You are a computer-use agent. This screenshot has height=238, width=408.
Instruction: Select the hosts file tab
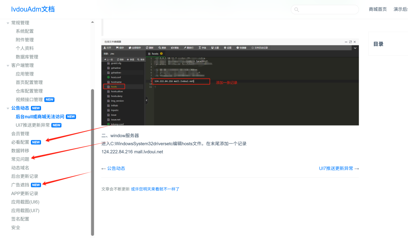coord(155,53)
